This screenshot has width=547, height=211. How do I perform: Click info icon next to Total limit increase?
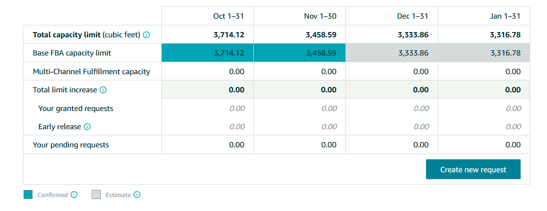[x=103, y=89]
